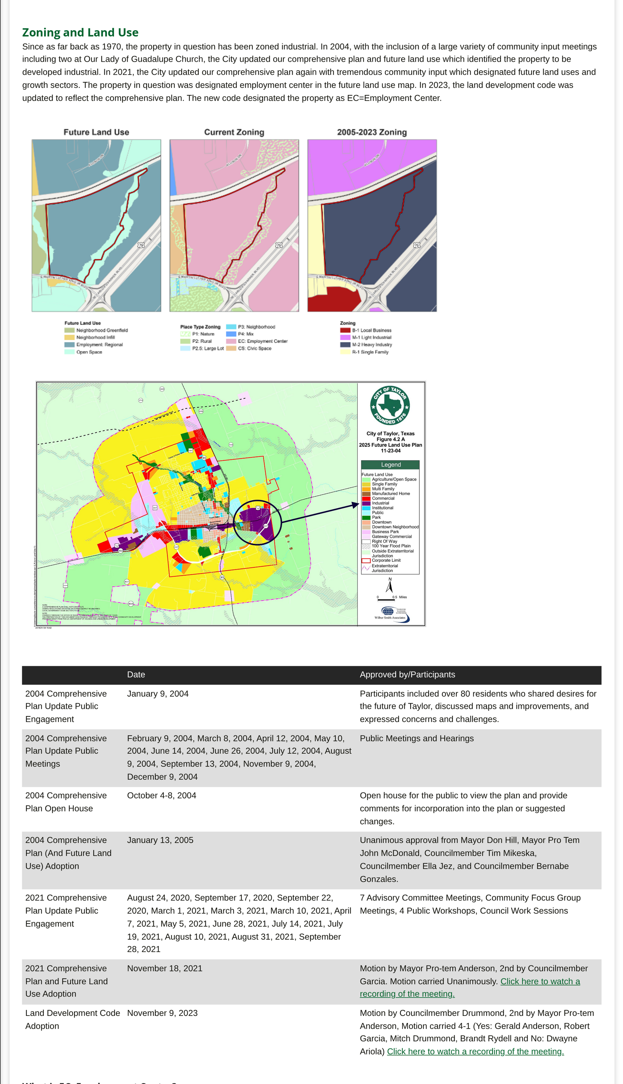Click the circled industrial area on plan map

(257, 522)
